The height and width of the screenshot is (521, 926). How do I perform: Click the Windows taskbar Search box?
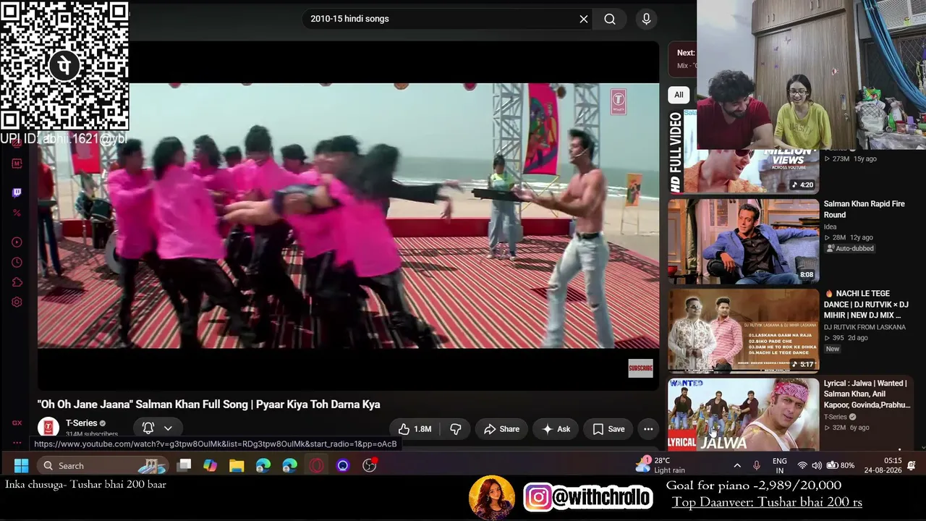(x=101, y=466)
